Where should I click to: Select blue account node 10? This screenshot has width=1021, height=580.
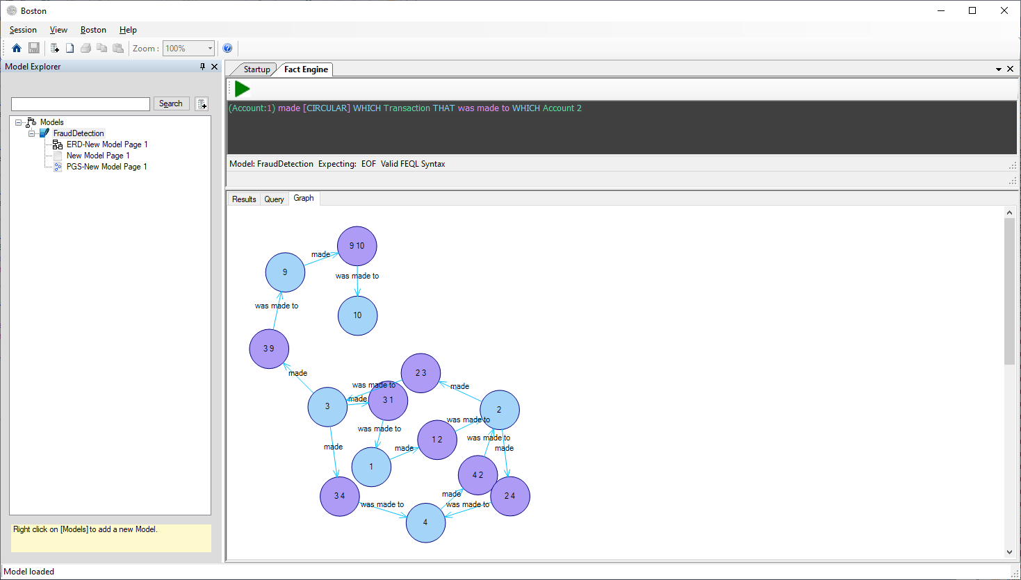tap(357, 315)
